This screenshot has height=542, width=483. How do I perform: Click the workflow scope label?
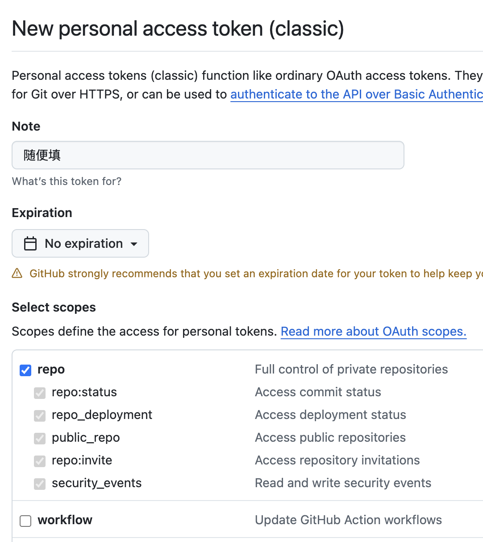(x=65, y=520)
